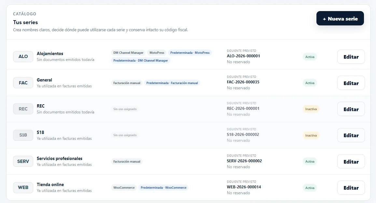This screenshot has height=203, width=376.
Task: Click the SERV-2026-000002 next number
Action: coord(244,161)
